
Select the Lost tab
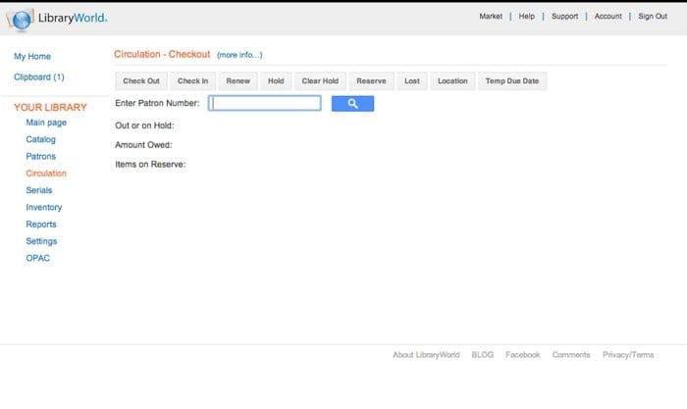coord(412,81)
